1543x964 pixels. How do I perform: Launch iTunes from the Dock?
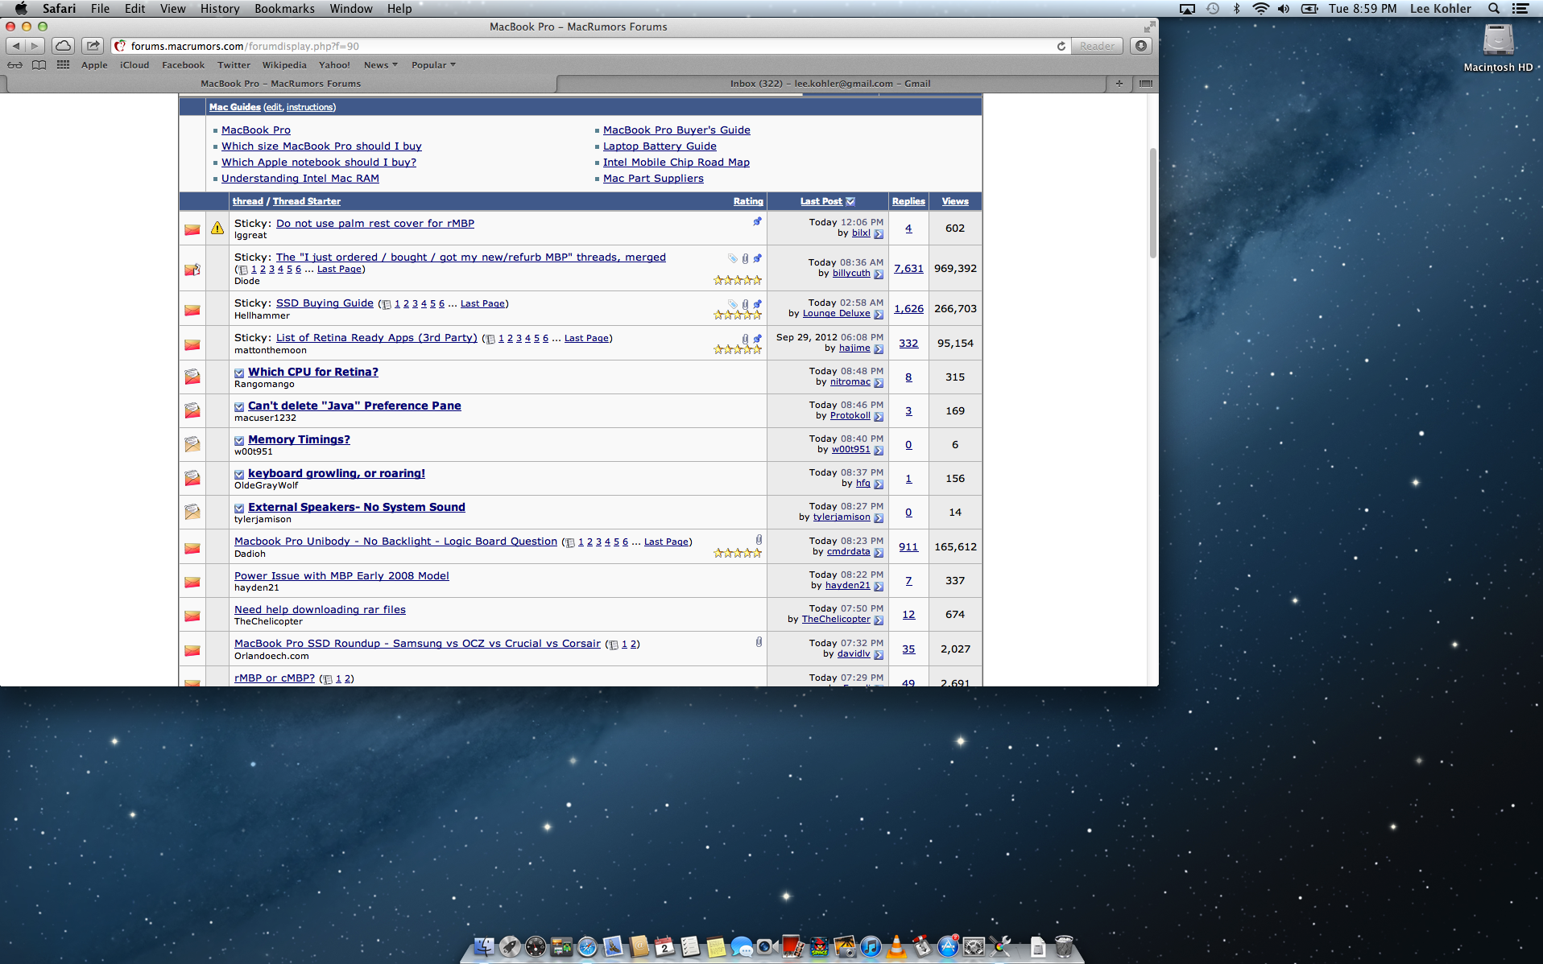871,946
